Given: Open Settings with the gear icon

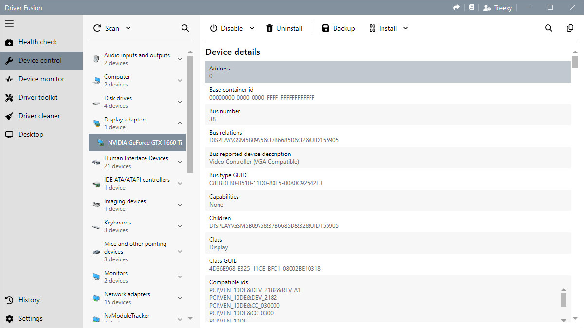Looking at the screenshot, I should [x=9, y=319].
